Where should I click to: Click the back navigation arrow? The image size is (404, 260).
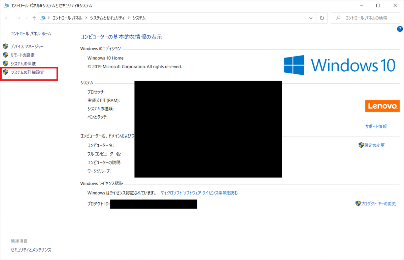tap(7, 18)
